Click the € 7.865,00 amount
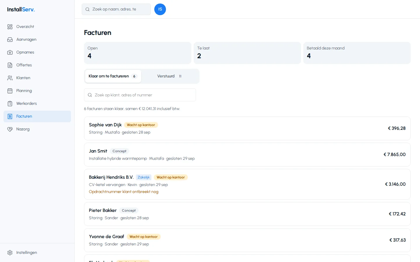 point(395,155)
